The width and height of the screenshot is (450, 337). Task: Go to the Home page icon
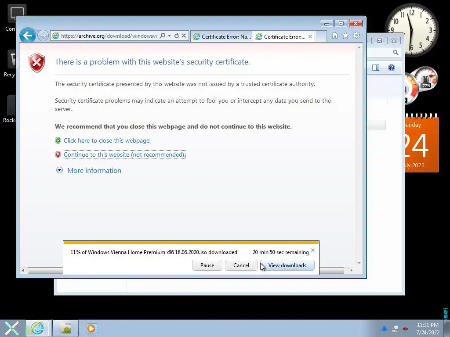tap(334, 36)
